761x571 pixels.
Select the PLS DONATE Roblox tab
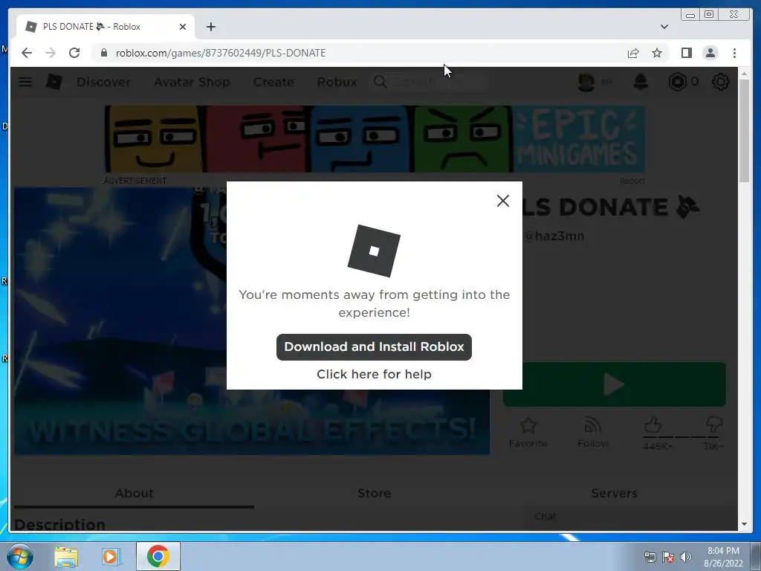click(x=106, y=27)
